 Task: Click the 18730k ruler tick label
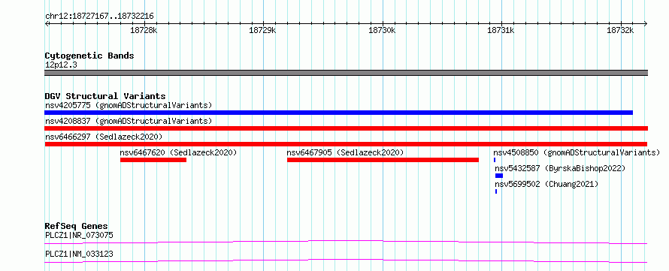(x=382, y=30)
